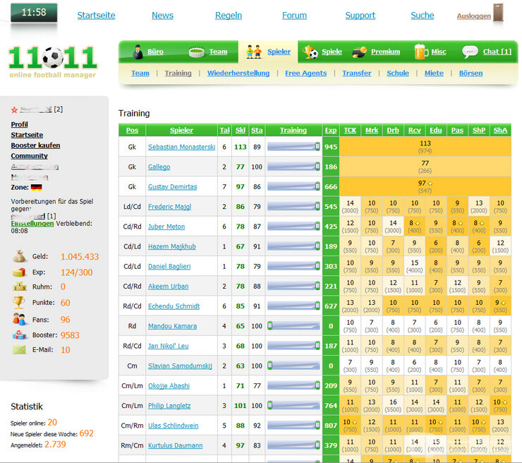The width and height of the screenshot is (522, 463).
Task: Adjust training slider for Slavian Samodumskij
Action: coord(270,366)
